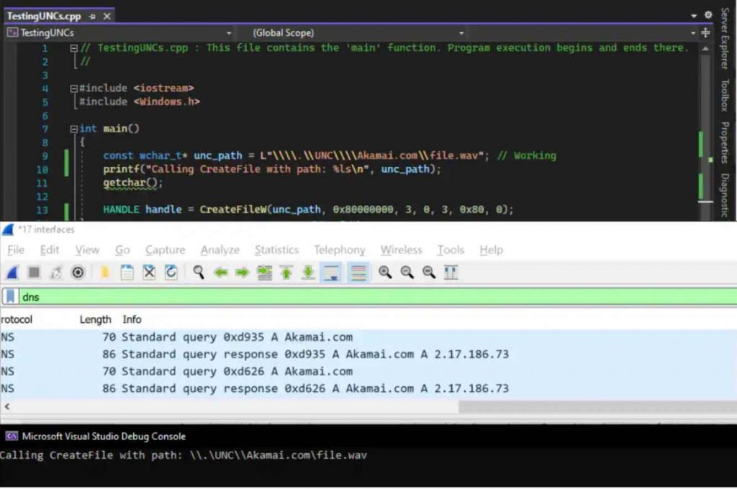Zoom in the Wireshark packet text
The width and height of the screenshot is (737, 489).
pos(385,273)
